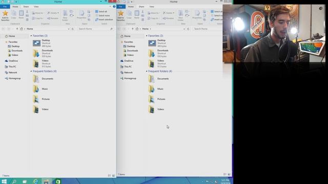Switch to details view in left window status bar
Screen dimensions: 328x184
click(109, 175)
